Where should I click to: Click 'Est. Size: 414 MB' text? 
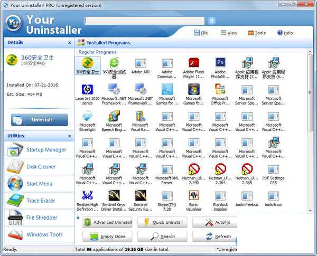24,94
